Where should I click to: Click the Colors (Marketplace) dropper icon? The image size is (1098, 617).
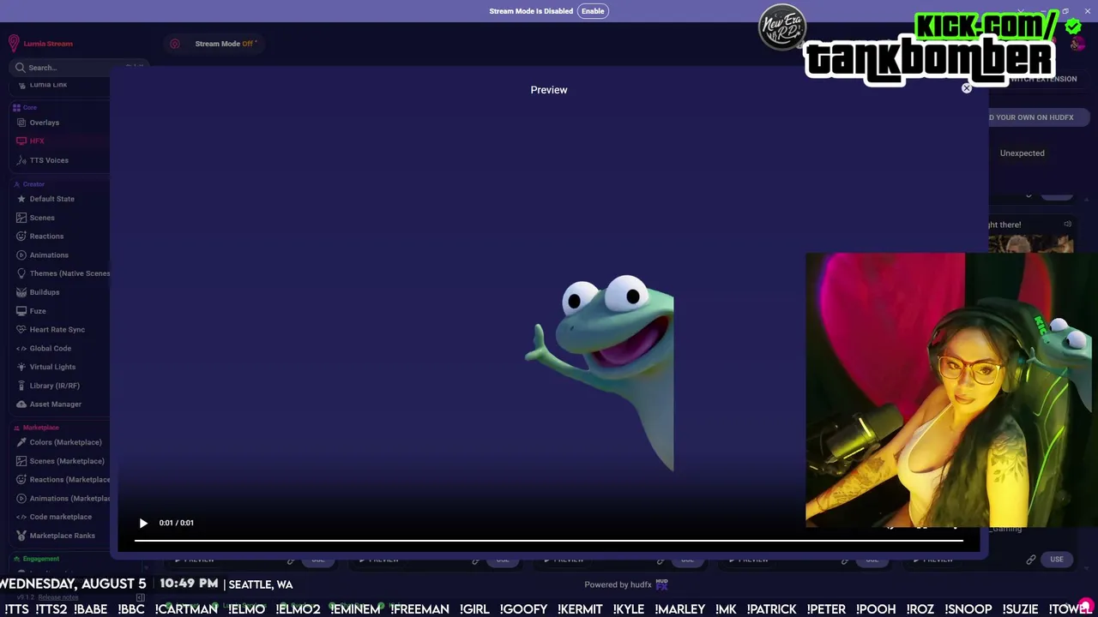22,442
